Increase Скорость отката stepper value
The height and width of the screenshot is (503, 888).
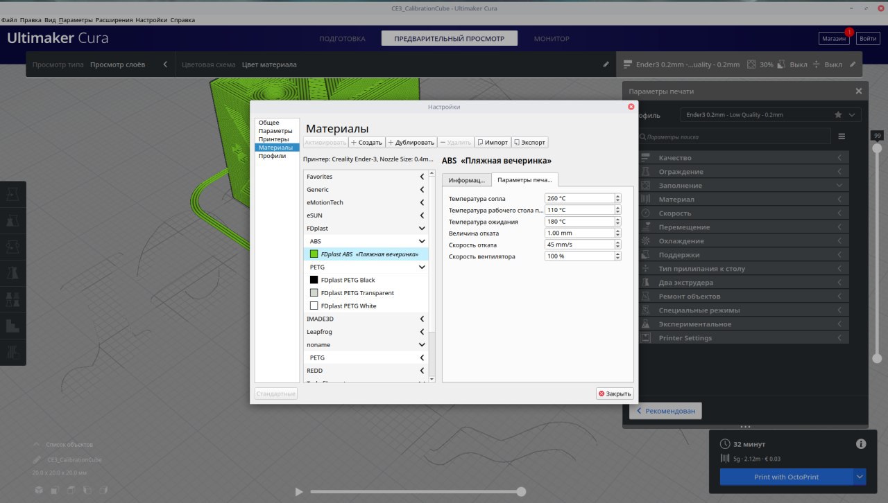point(617,242)
